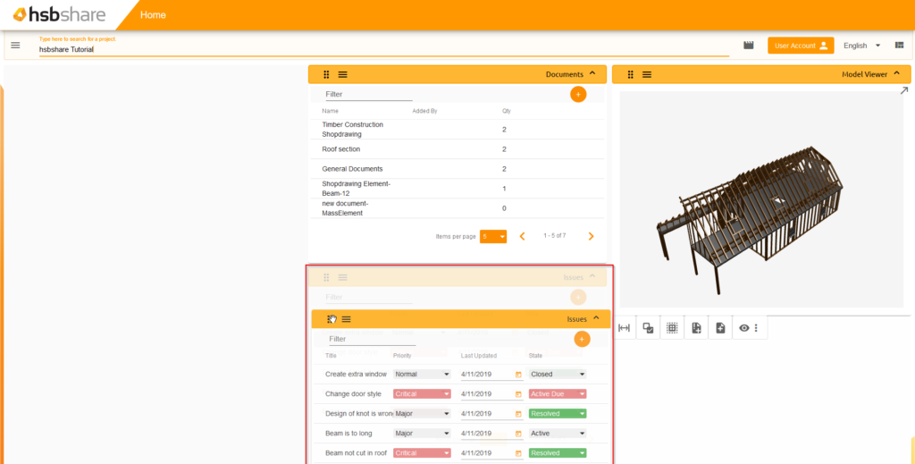Add a new document with plus button
Screen dimensions: 915x464
(578, 94)
